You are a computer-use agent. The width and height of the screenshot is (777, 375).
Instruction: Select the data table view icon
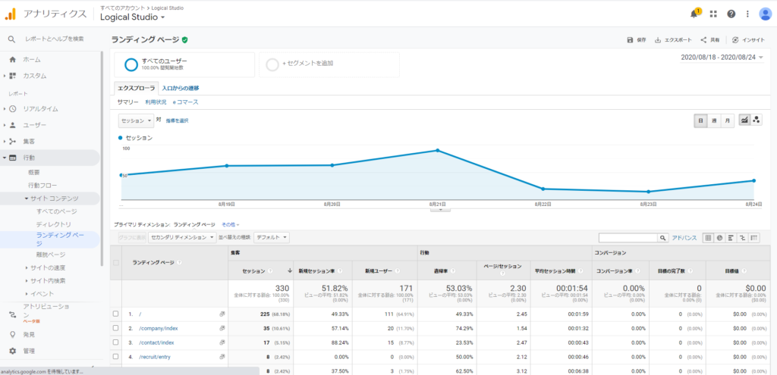pyautogui.click(x=708, y=238)
